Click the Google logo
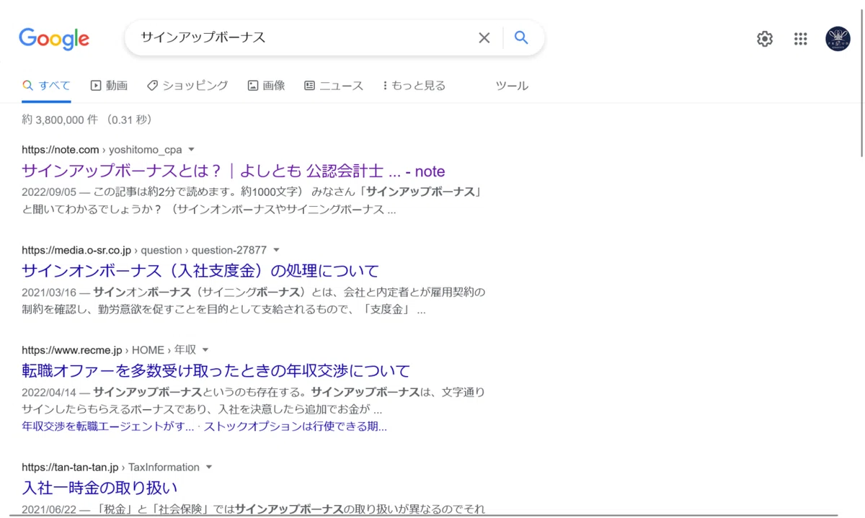This screenshot has width=865, height=518. [54, 39]
